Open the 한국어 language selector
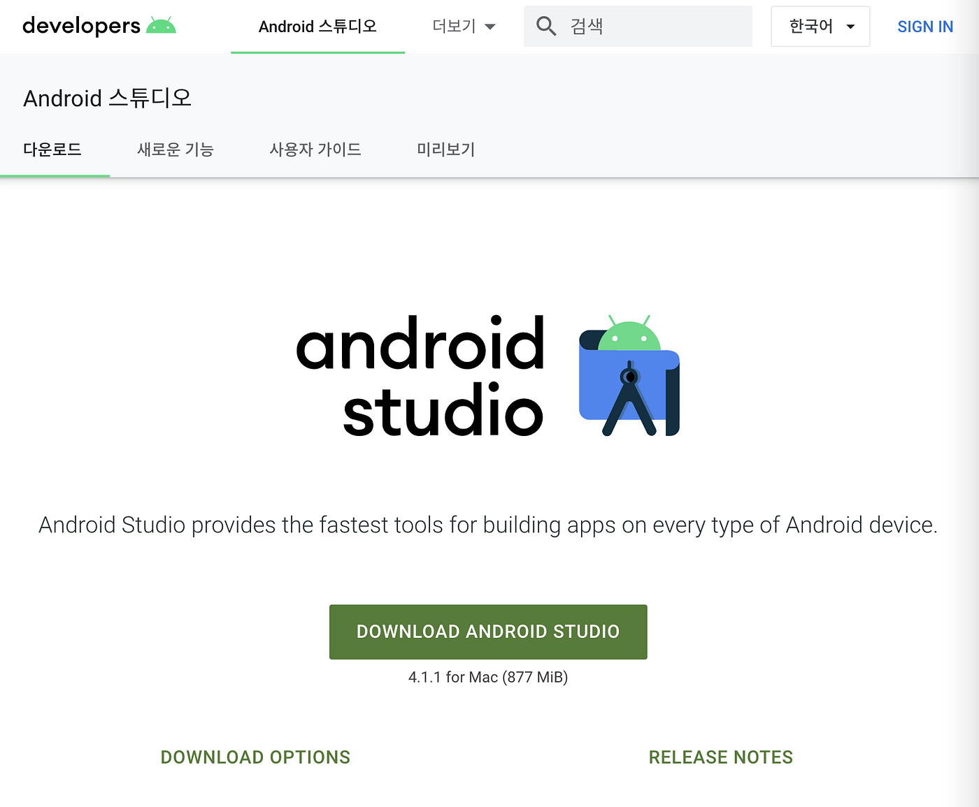This screenshot has height=807, width=979. 820,27
